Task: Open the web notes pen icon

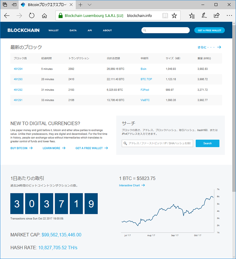Action: pyautogui.click(x=204, y=16)
